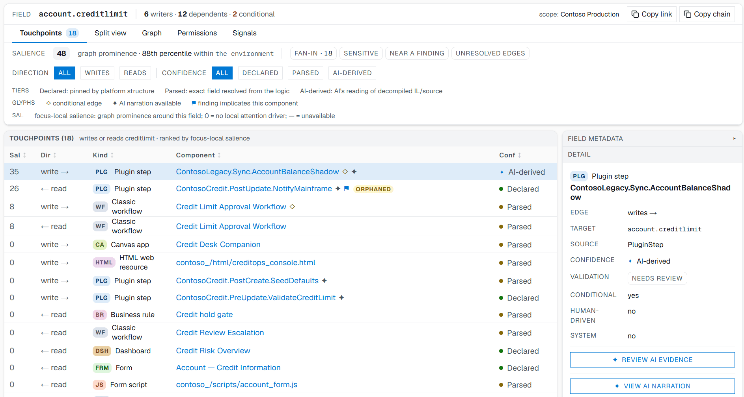Select the ALL direction filter
The width and height of the screenshot is (744, 397).
pos(64,73)
